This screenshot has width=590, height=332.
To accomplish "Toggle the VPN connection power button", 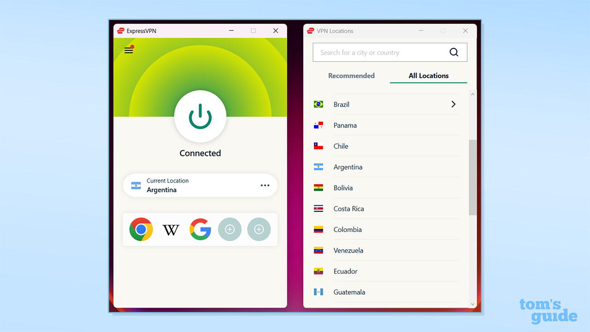I will [x=200, y=116].
